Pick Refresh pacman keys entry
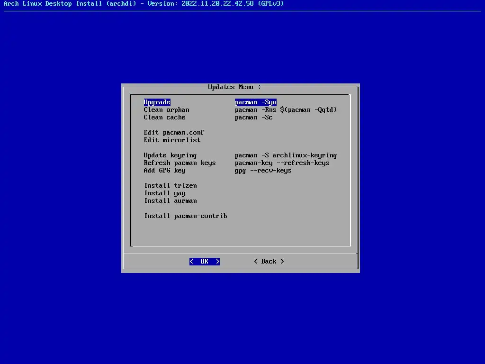 [180, 163]
